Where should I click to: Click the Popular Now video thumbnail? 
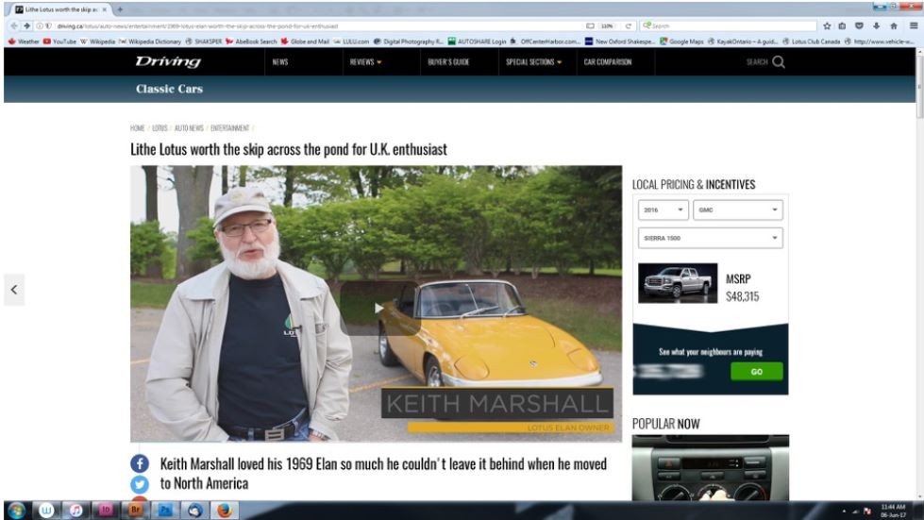(x=710, y=467)
